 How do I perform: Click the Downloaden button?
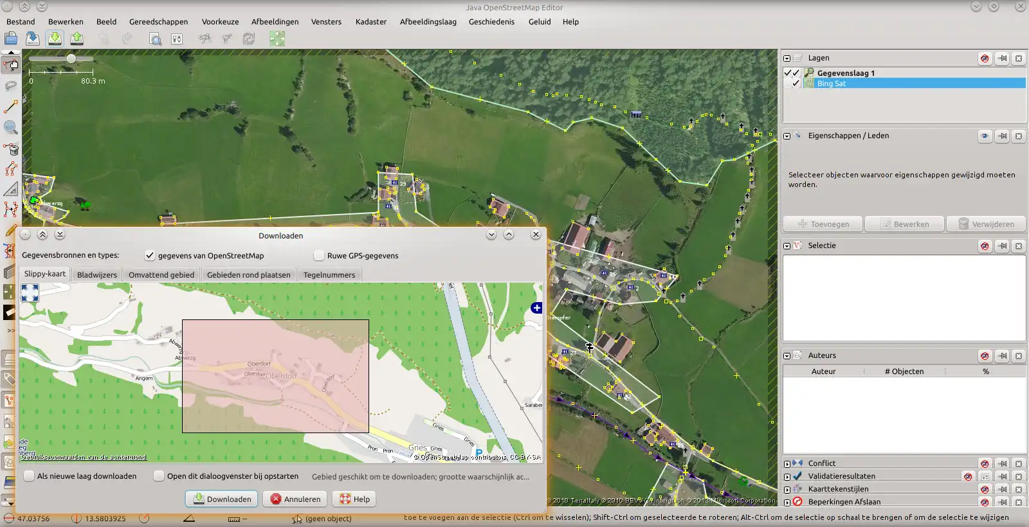tap(222, 499)
